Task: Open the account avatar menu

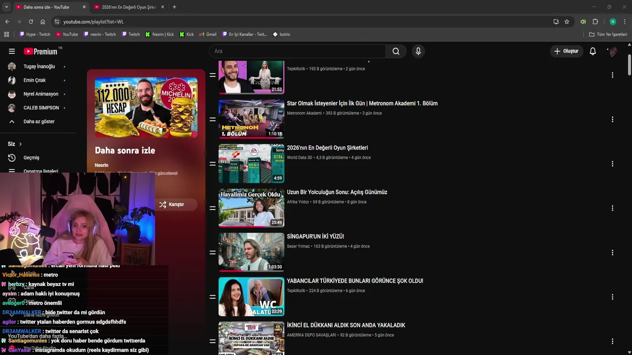Action: click(x=612, y=51)
